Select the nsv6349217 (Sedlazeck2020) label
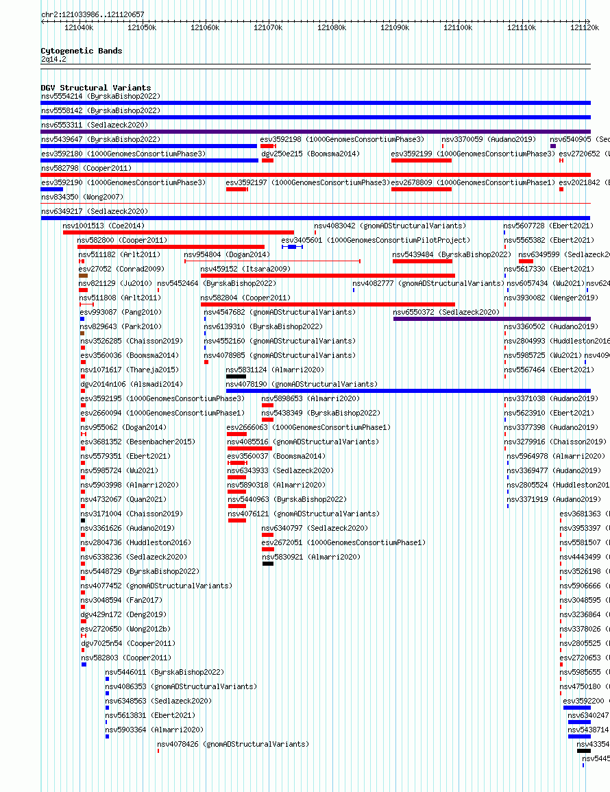This screenshot has height=792, width=610. click(95, 211)
